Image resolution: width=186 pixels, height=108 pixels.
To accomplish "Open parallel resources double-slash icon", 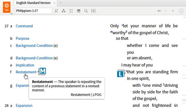I will click(x=56, y=11).
